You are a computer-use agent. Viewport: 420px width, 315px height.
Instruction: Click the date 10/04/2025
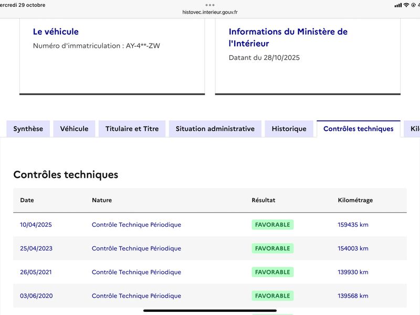(36, 225)
